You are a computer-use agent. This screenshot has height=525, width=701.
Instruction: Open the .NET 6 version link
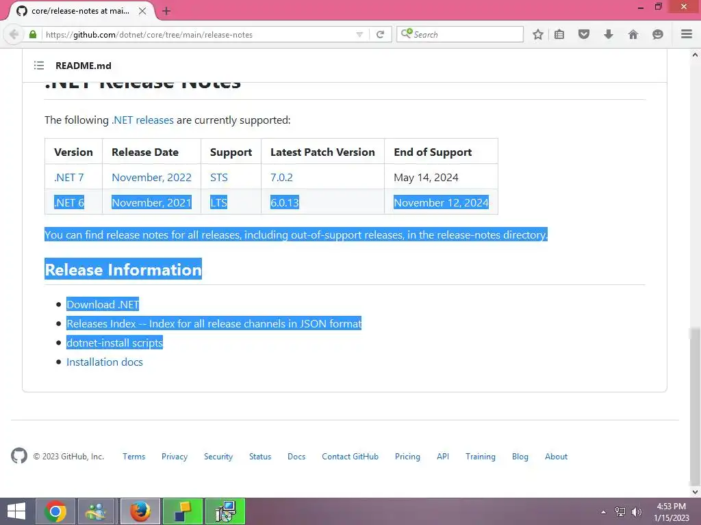point(69,202)
